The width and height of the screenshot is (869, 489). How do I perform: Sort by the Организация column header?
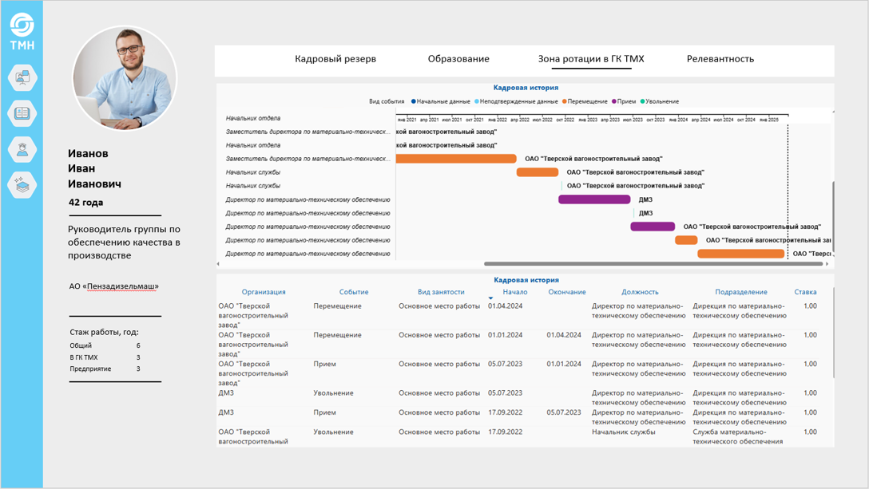(x=264, y=292)
